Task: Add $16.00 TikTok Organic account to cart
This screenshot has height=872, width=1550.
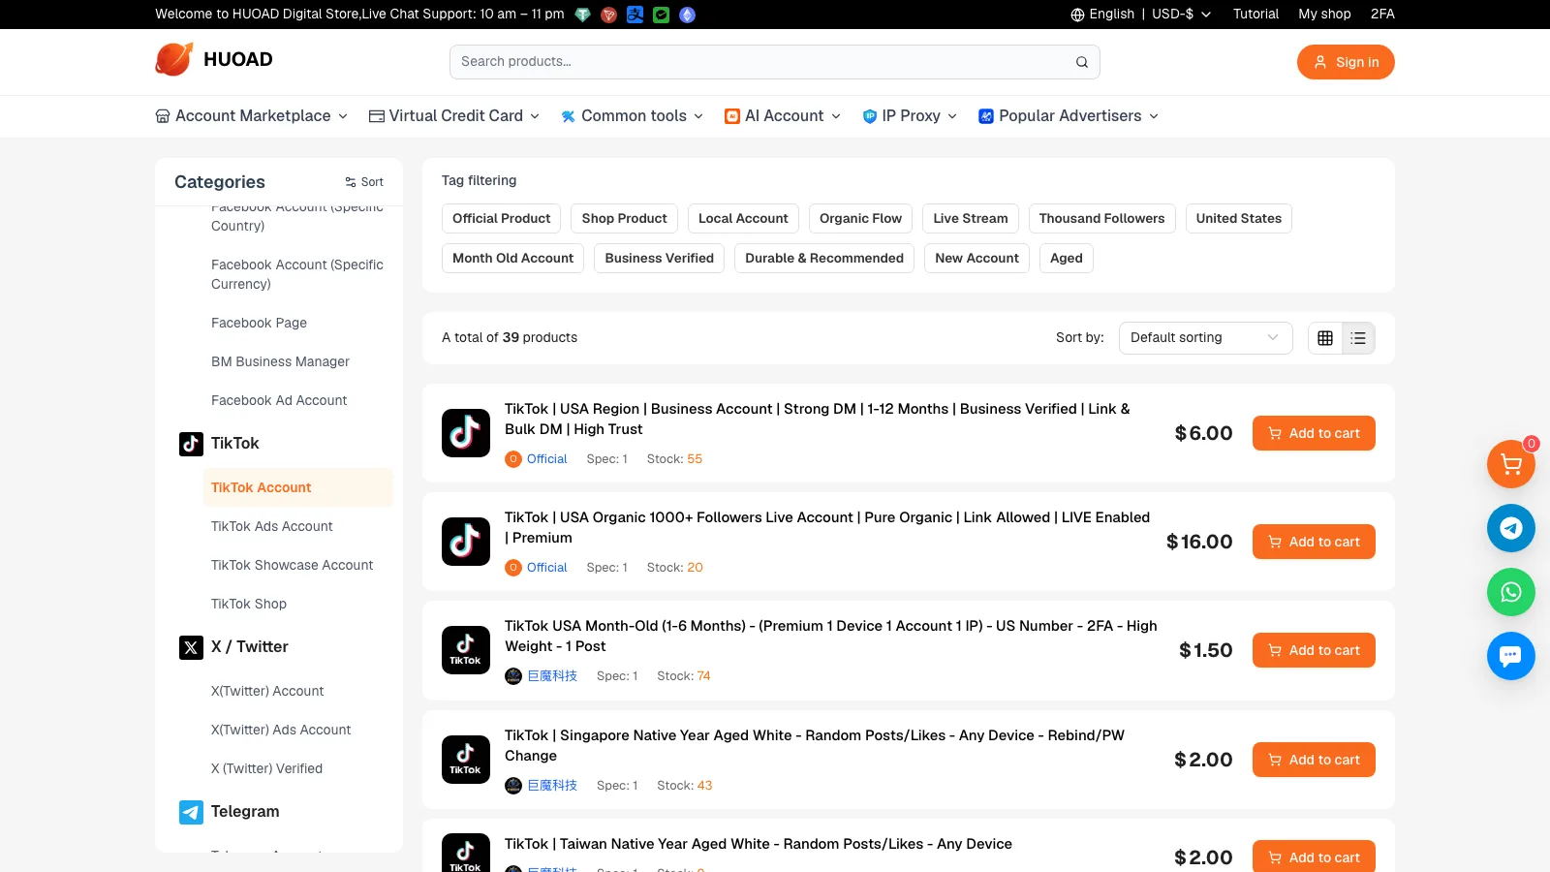Action: (x=1314, y=542)
